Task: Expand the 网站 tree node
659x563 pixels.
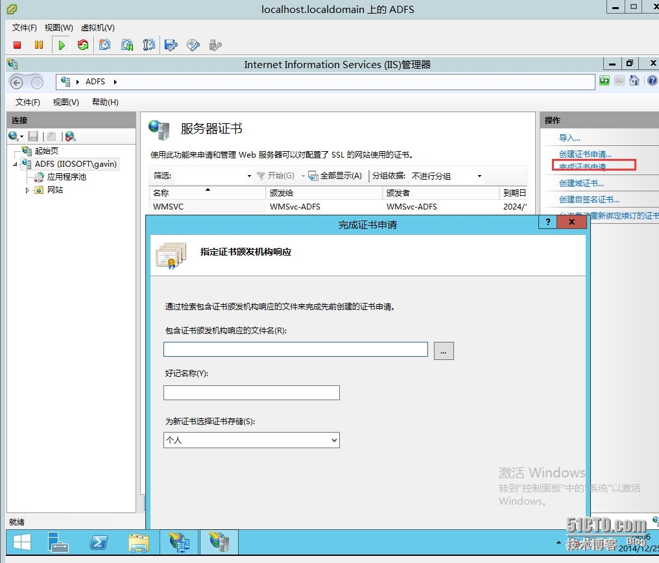Action: (27, 190)
